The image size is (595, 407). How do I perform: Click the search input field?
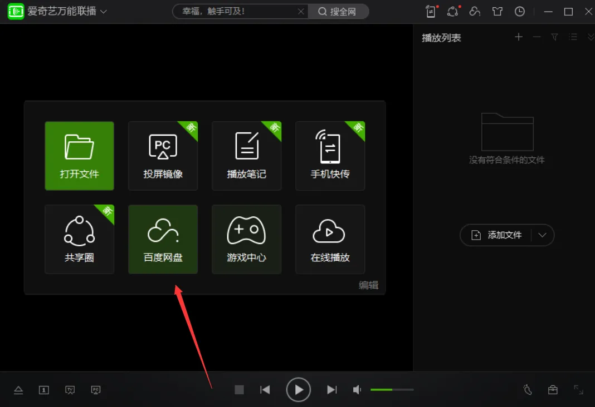(x=237, y=12)
